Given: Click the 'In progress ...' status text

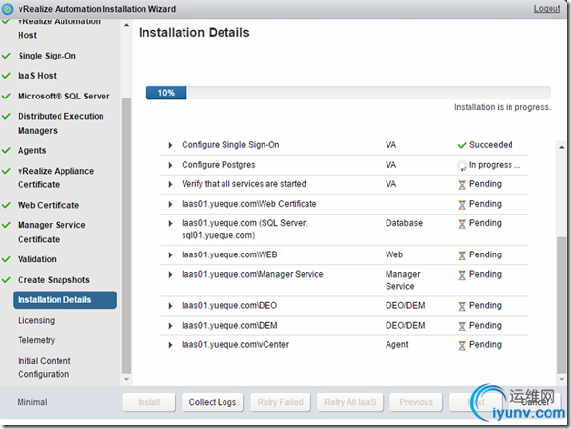Looking at the screenshot, I should coord(495,165).
